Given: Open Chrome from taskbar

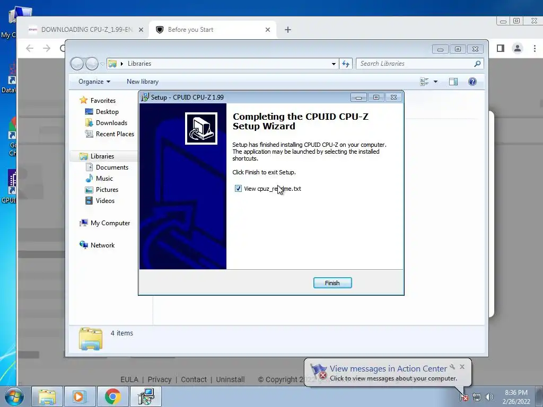Looking at the screenshot, I should 112,396.
